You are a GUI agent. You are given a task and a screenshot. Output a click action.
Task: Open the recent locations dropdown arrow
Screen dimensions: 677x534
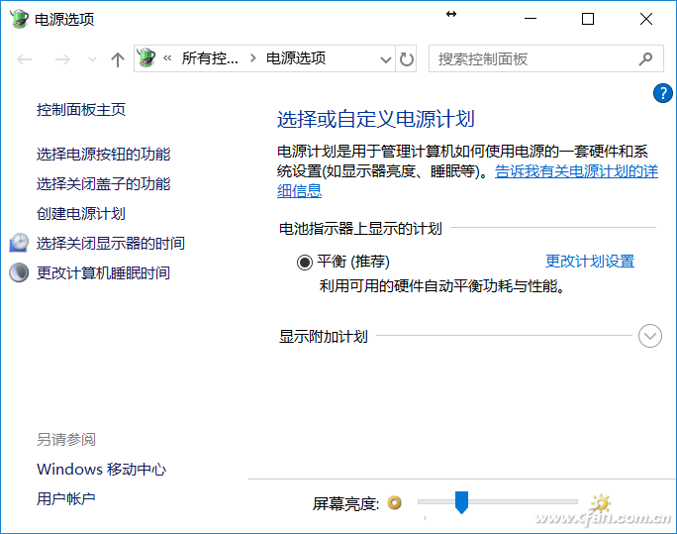click(92, 59)
